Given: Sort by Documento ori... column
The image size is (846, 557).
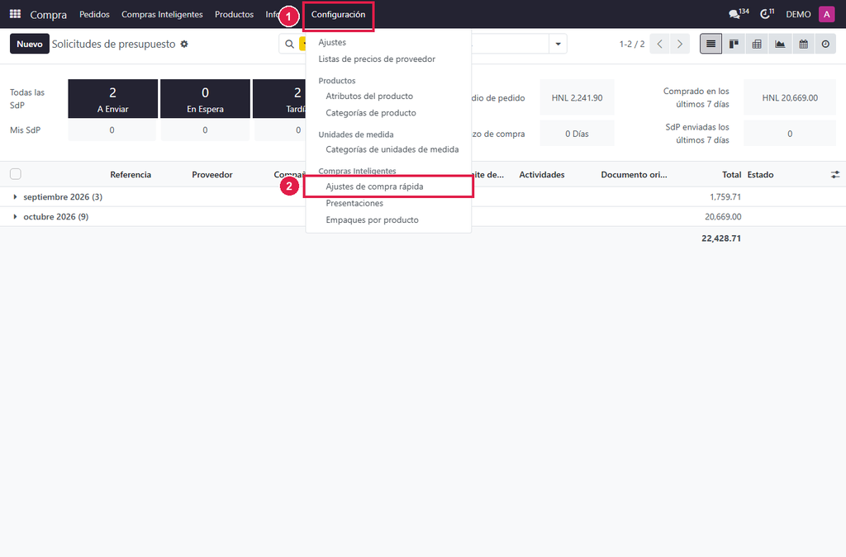Looking at the screenshot, I should pos(634,175).
